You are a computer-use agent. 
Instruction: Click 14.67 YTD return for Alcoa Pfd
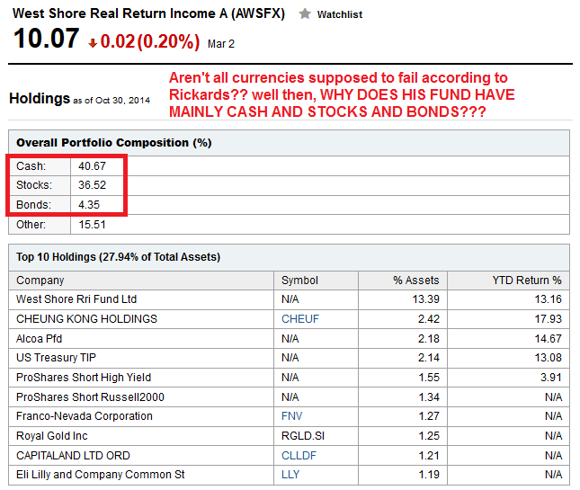point(548,339)
